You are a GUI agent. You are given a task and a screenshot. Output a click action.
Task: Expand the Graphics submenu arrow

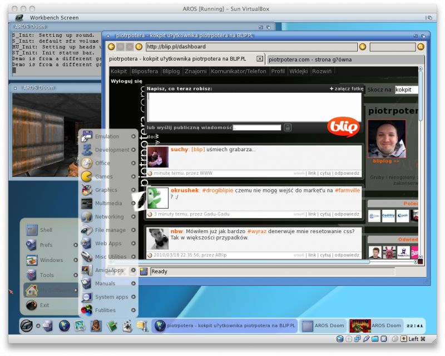coord(133,190)
